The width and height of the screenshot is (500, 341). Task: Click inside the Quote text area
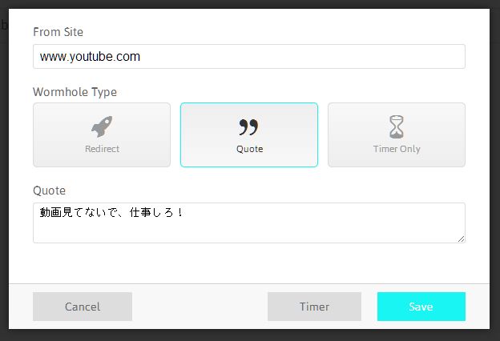249,223
